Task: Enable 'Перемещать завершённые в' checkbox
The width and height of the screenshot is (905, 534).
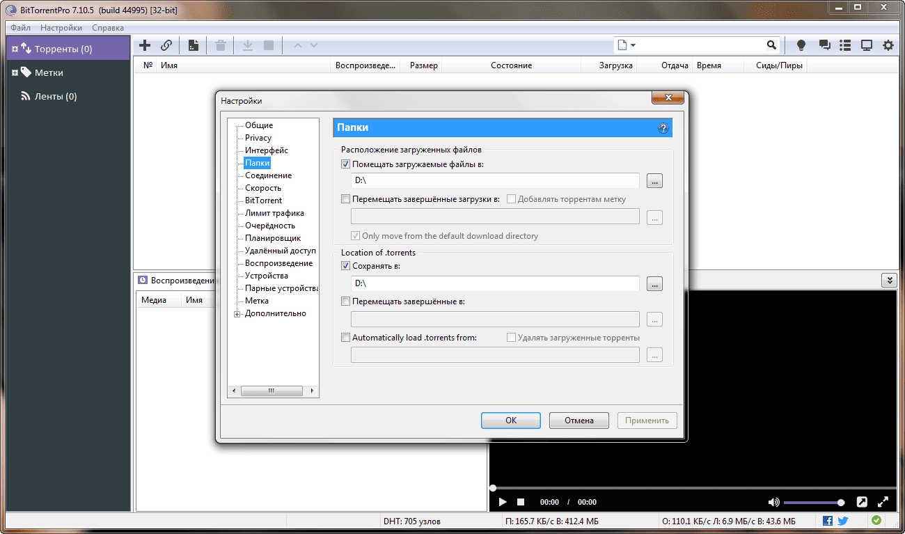Action: (346, 301)
